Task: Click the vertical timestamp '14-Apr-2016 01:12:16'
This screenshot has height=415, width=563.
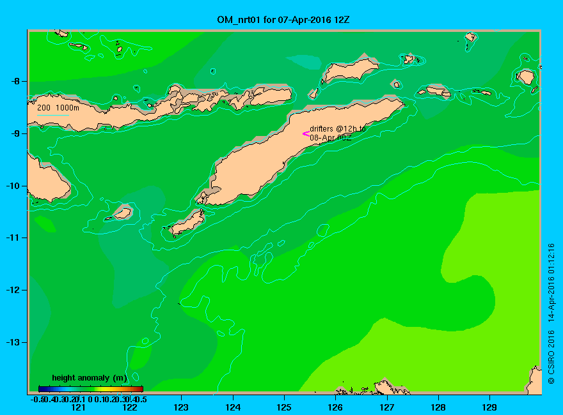Action: (551, 283)
